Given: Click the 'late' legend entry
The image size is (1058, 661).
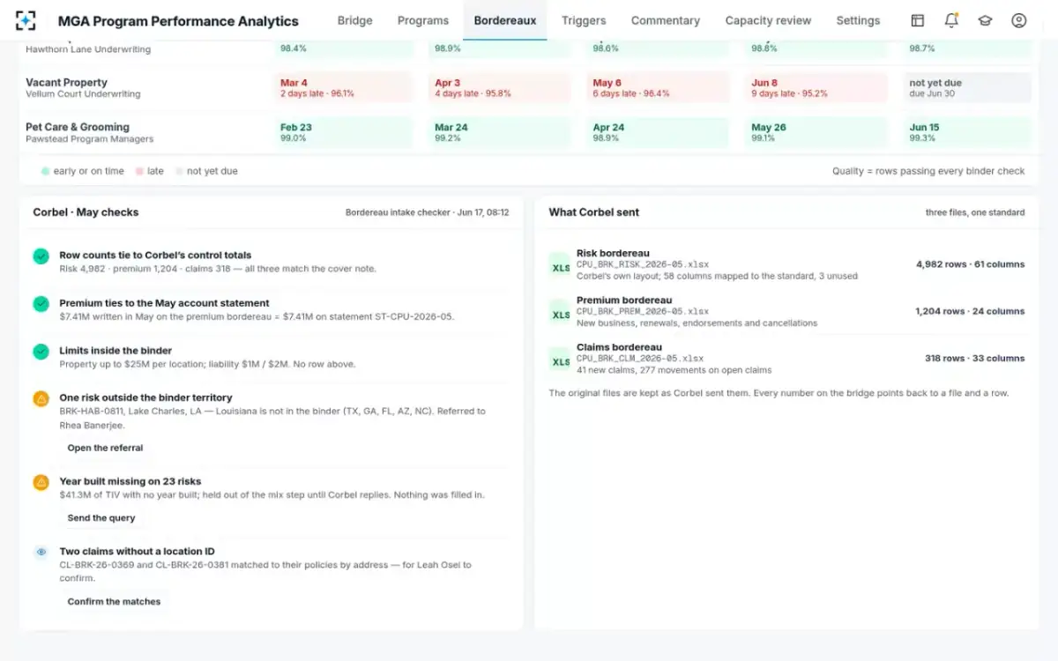Looking at the screenshot, I should (x=149, y=171).
